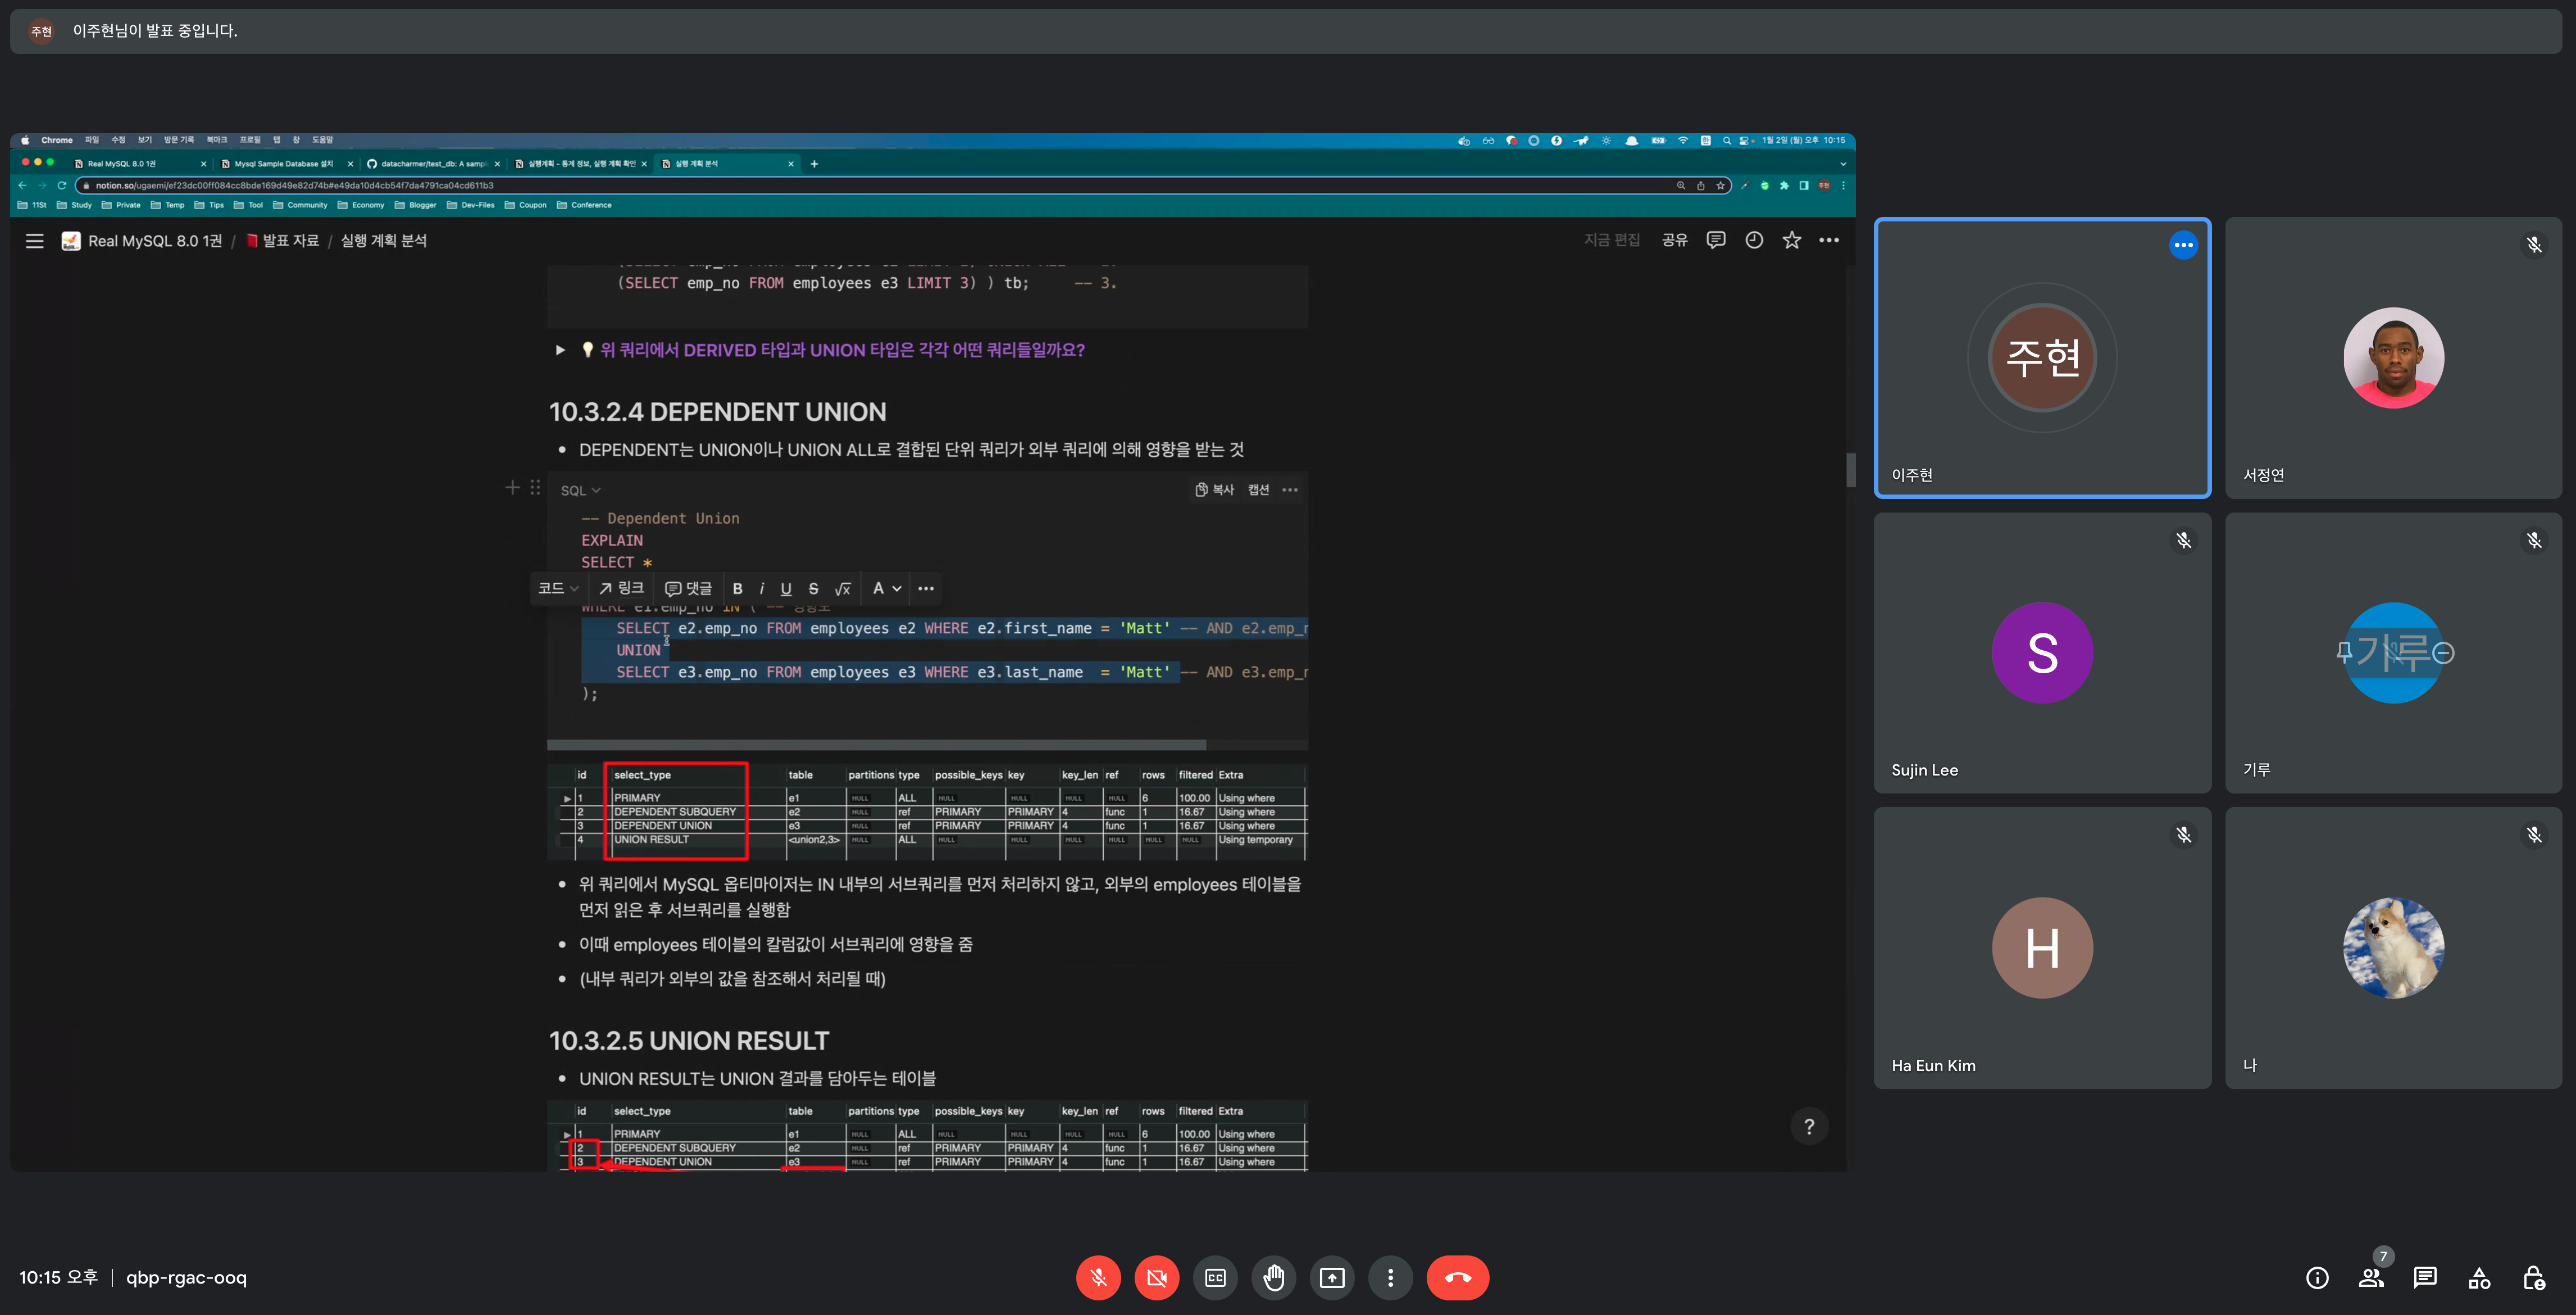The image size is (2576, 1315).
Task: Open new browser tab plus button
Action: [x=814, y=163]
